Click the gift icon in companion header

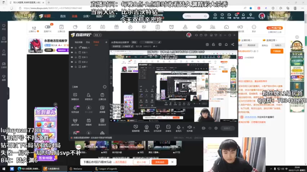[x=207, y=44]
